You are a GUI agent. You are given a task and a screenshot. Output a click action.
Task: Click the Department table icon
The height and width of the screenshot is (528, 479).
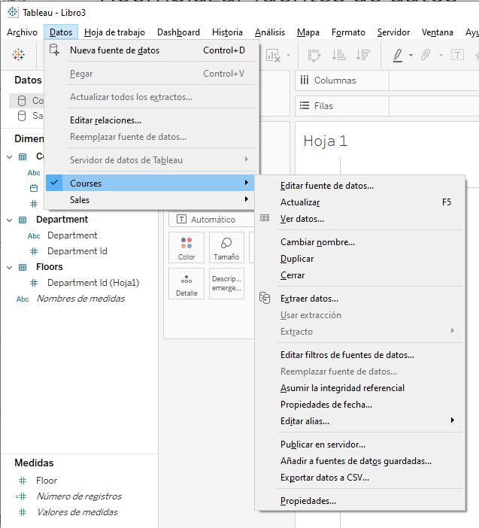[23, 220]
